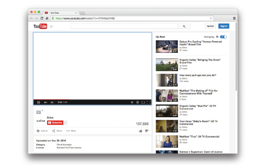263x165 pixels.
Task: Open the Chrome hamburger menu
Action: click(234, 18)
